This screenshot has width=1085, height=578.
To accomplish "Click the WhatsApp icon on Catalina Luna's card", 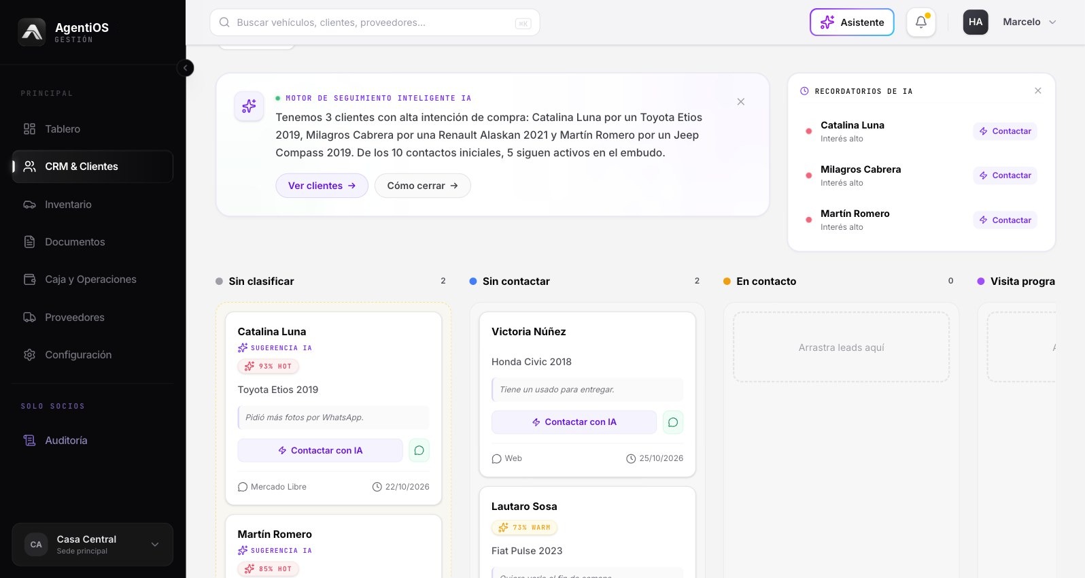I will point(419,450).
